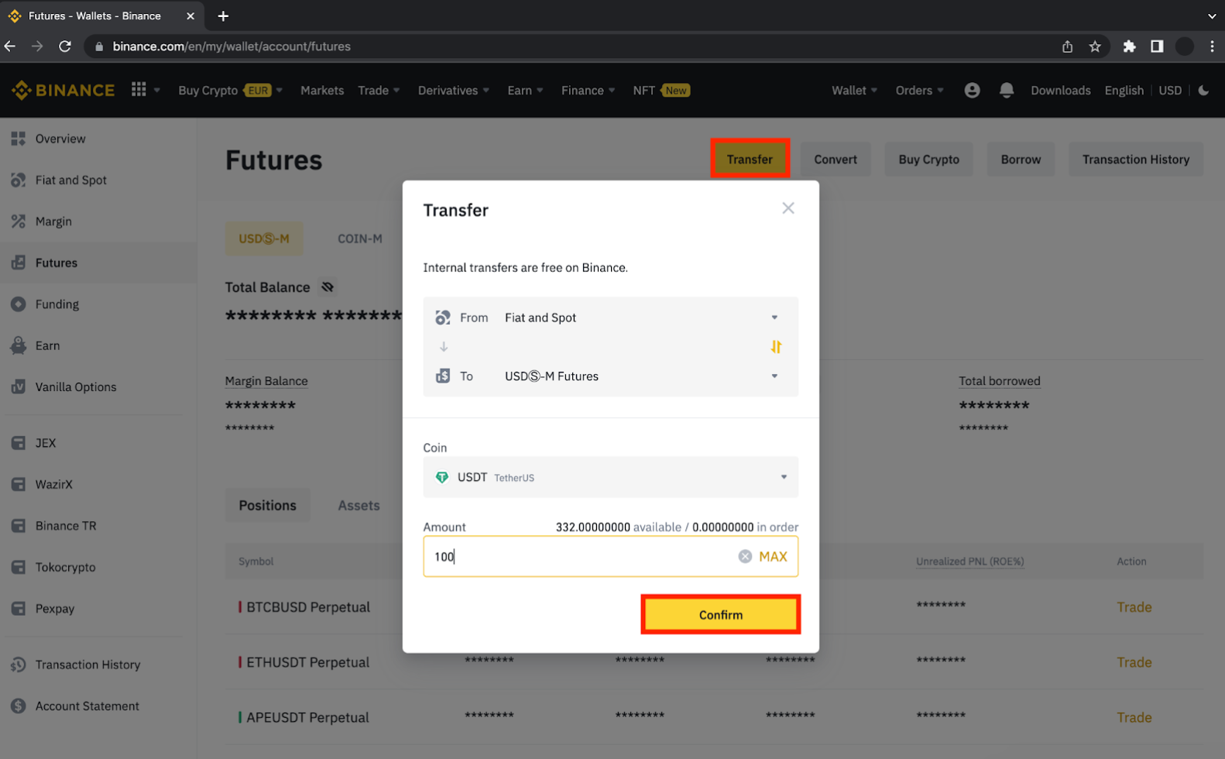Viewport: 1225px width, 759px height.
Task: Expand the Earn top nav menu
Action: (x=525, y=91)
